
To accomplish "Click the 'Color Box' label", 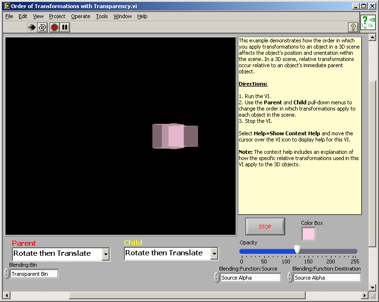I will (312, 223).
